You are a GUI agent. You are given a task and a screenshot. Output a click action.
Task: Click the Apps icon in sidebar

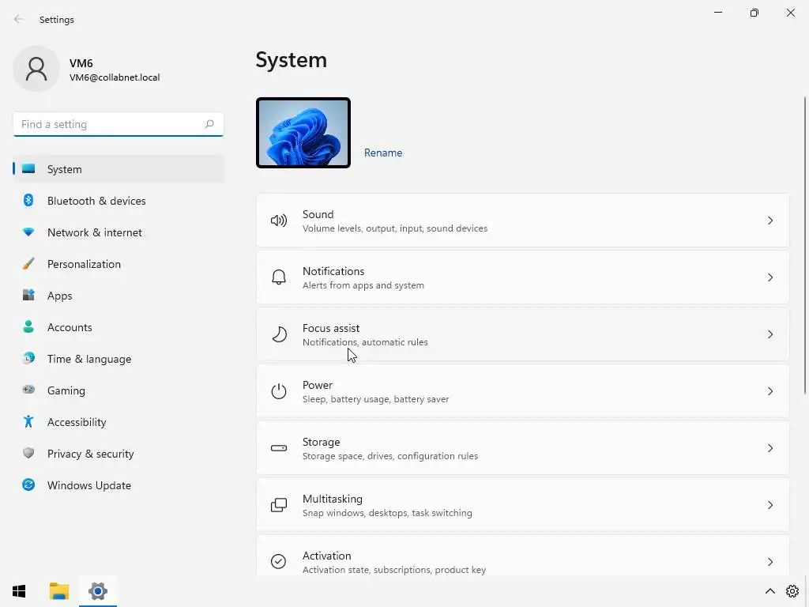[28, 296]
